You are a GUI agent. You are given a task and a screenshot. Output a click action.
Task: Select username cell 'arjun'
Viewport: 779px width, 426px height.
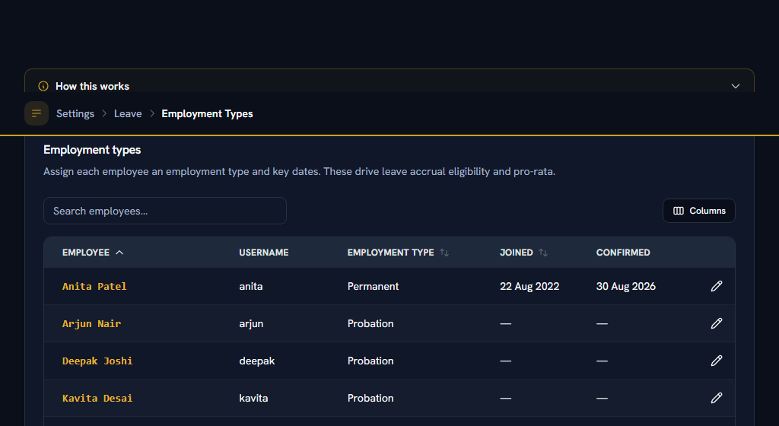point(251,324)
